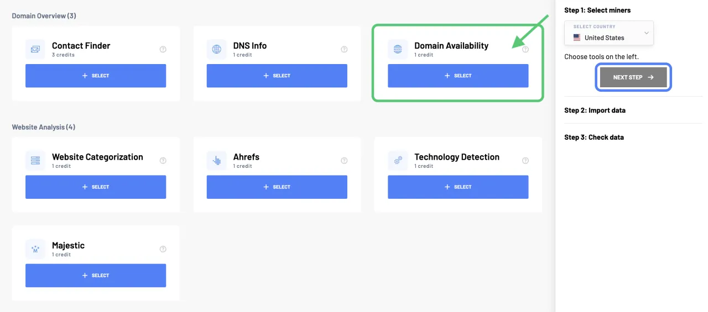
Task: Choose the Ahrefs miner
Action: pyautogui.click(x=277, y=187)
